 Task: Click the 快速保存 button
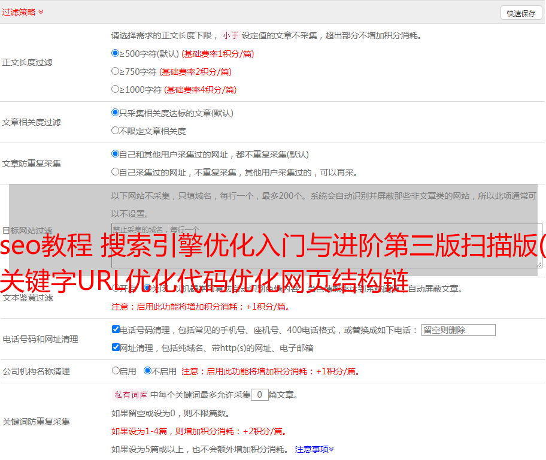point(520,13)
